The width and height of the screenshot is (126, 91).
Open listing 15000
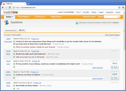[x=8, y=83]
